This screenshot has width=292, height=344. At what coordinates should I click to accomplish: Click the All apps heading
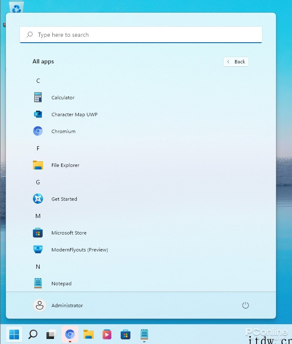43,61
